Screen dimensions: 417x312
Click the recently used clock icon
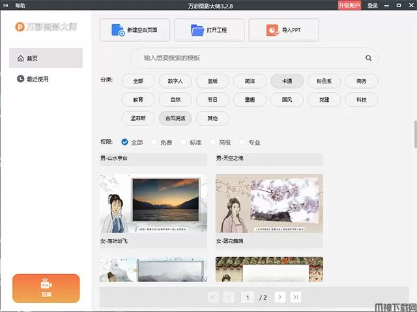pos(20,79)
